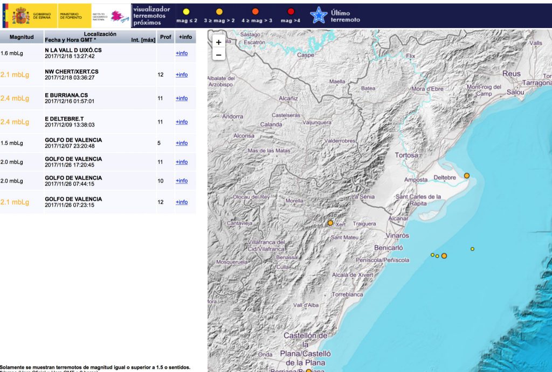Click the Morella label on the map
The image size is (552, 372).
click(294, 201)
